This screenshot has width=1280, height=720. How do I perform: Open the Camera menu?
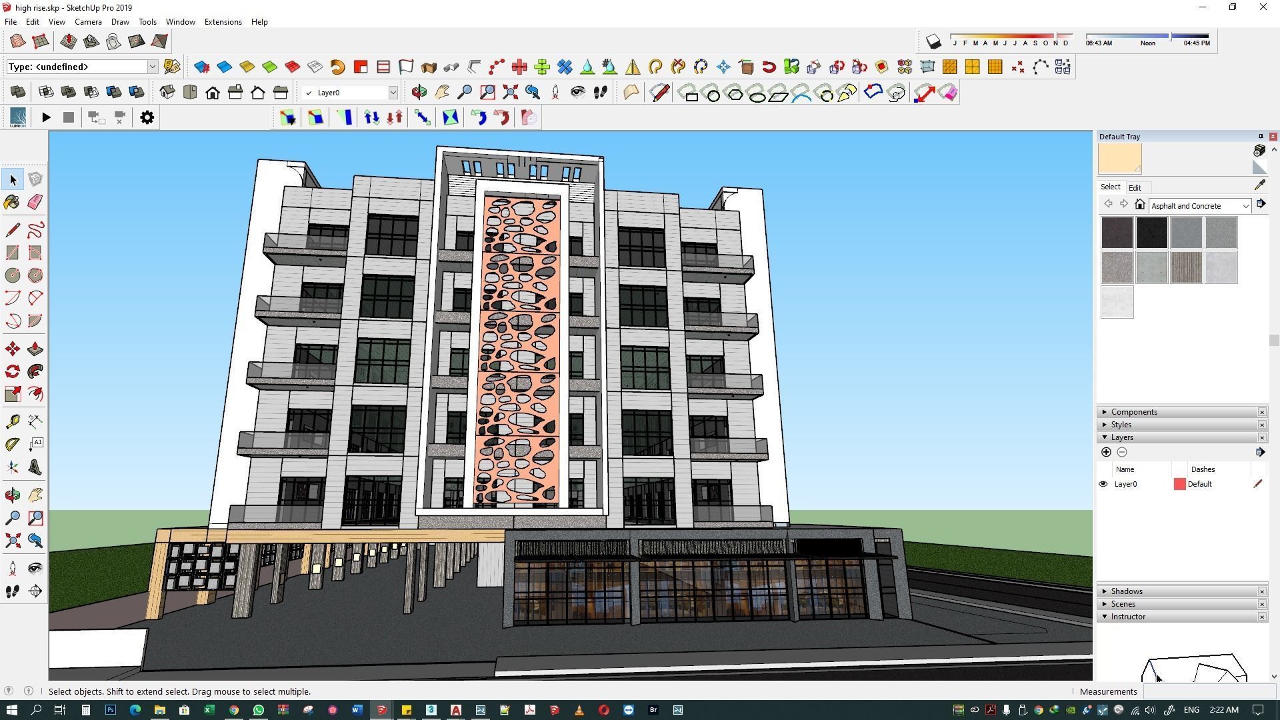88,22
